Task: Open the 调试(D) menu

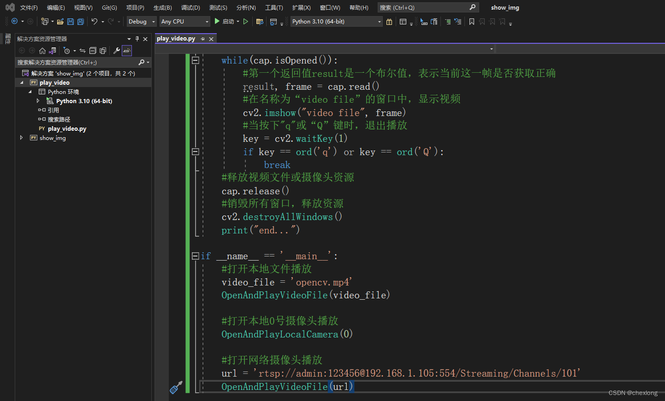Action: 190,8
